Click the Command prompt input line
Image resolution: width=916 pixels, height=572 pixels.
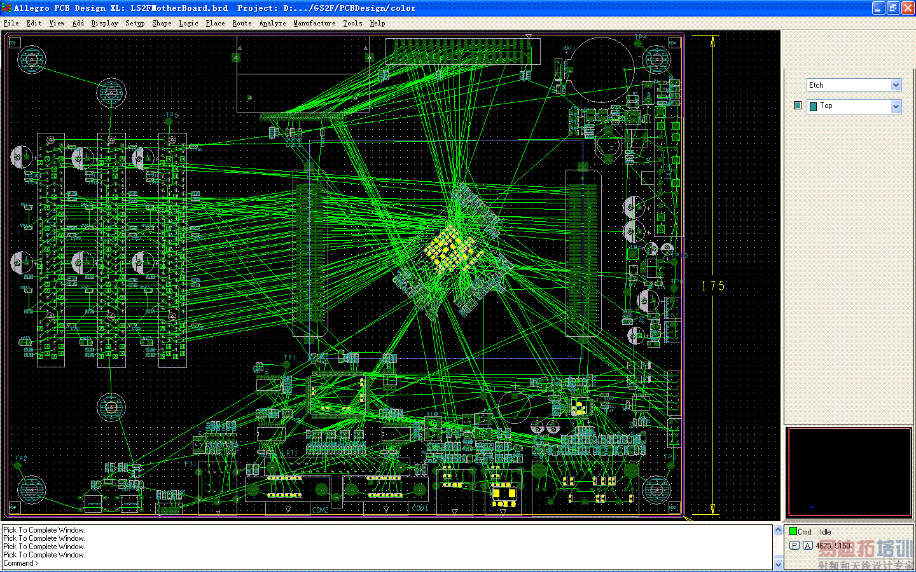387,563
